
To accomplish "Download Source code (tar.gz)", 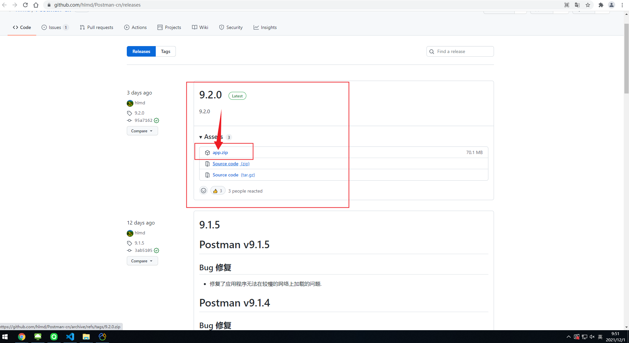I will pyautogui.click(x=233, y=175).
